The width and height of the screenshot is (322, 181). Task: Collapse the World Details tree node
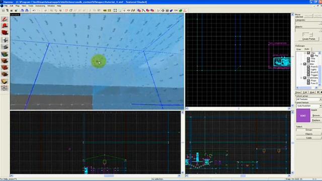(301, 78)
